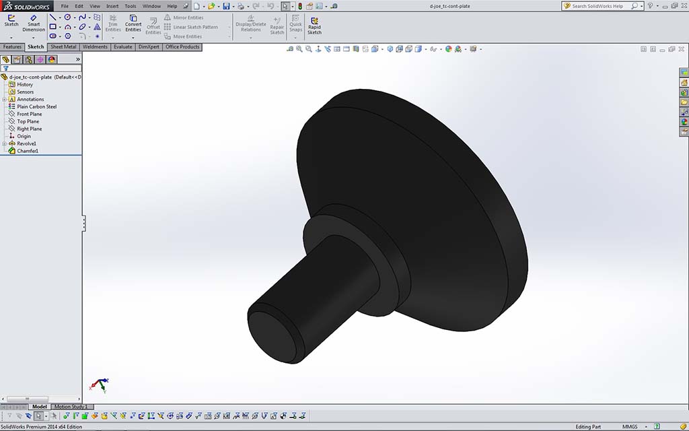Select the Line sketch tool
The image size is (689, 431).
(x=52, y=18)
